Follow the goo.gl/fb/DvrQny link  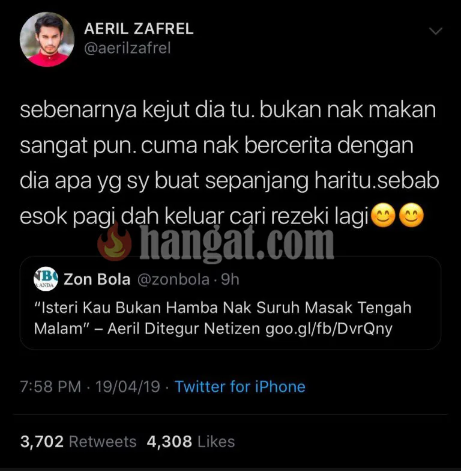tap(329, 329)
